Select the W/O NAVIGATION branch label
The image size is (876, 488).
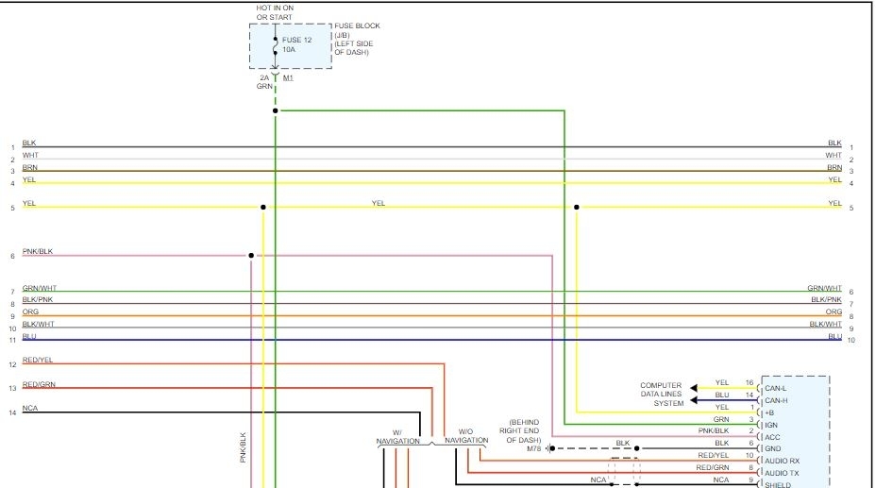(x=466, y=435)
